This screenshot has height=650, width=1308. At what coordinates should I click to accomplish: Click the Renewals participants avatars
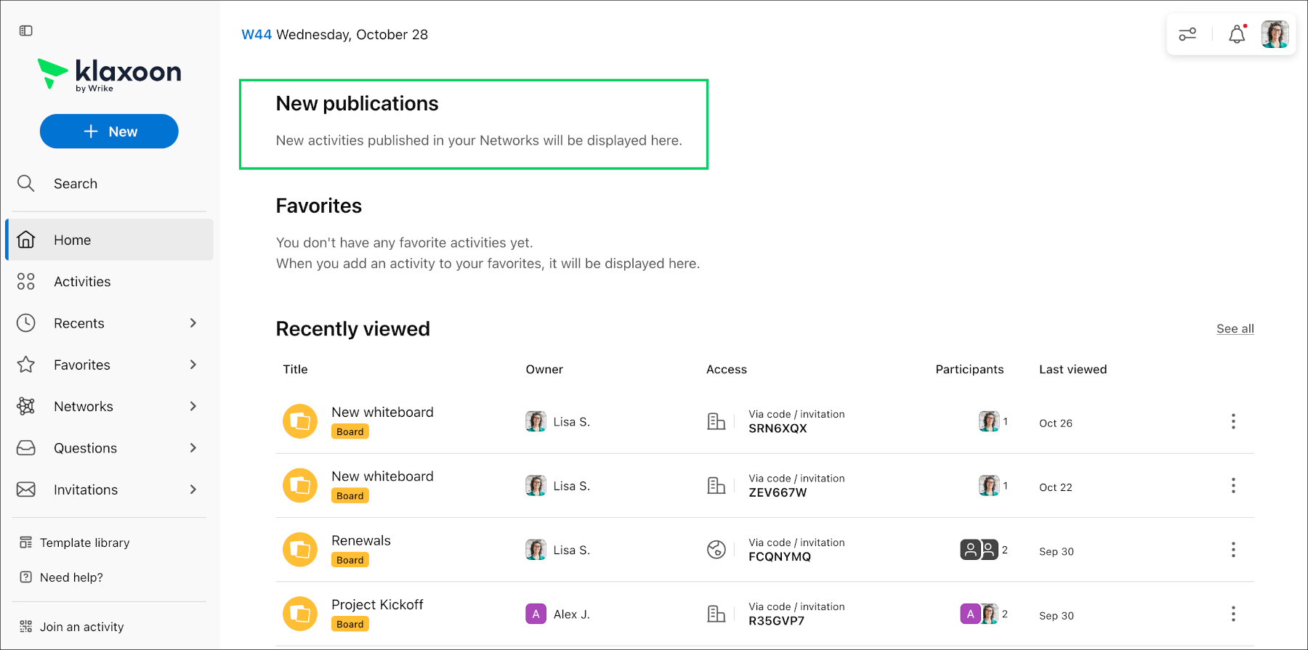coord(980,550)
